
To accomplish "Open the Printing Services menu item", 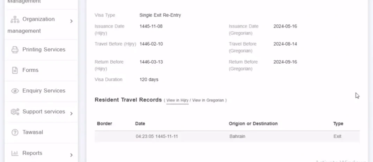I will [x=41, y=50].
